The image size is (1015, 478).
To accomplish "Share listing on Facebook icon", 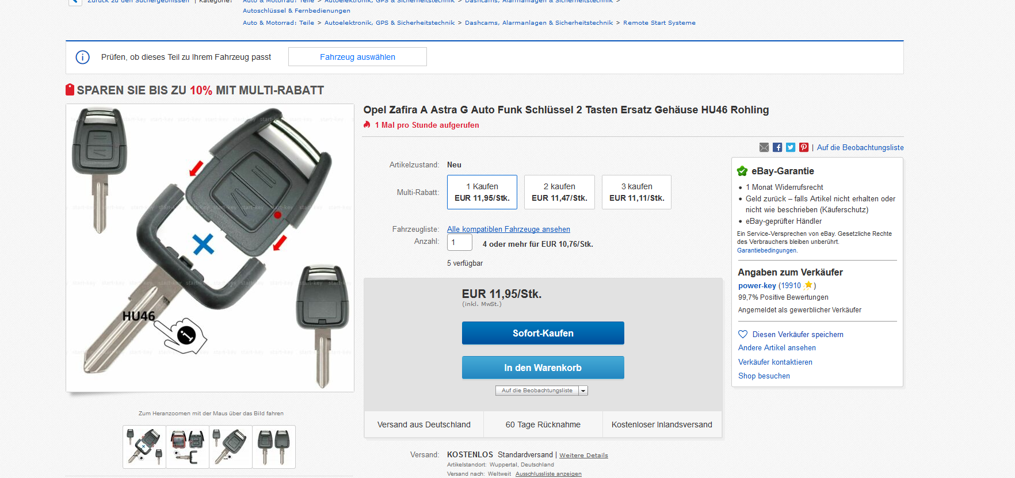I will click(777, 147).
